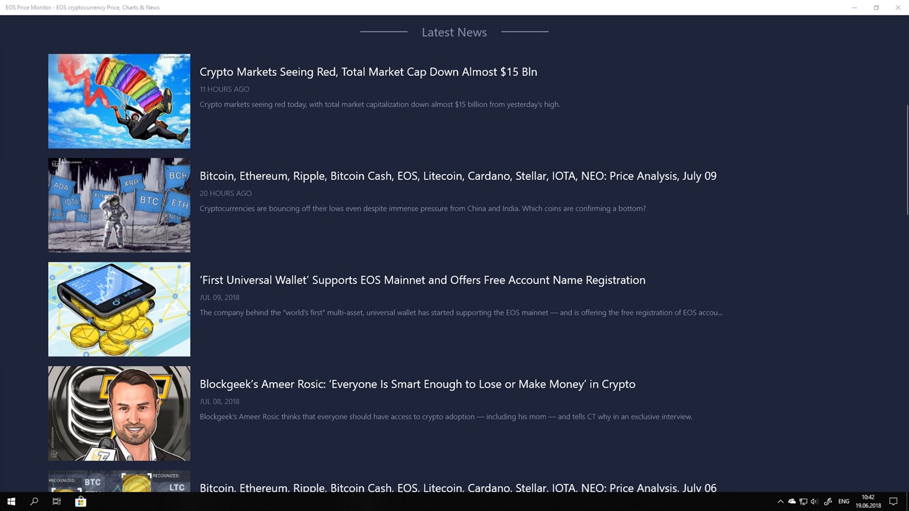Viewport: 909px width, 511px height.
Task: Click the 'JUL 09, 2018' date
Action: point(220,297)
